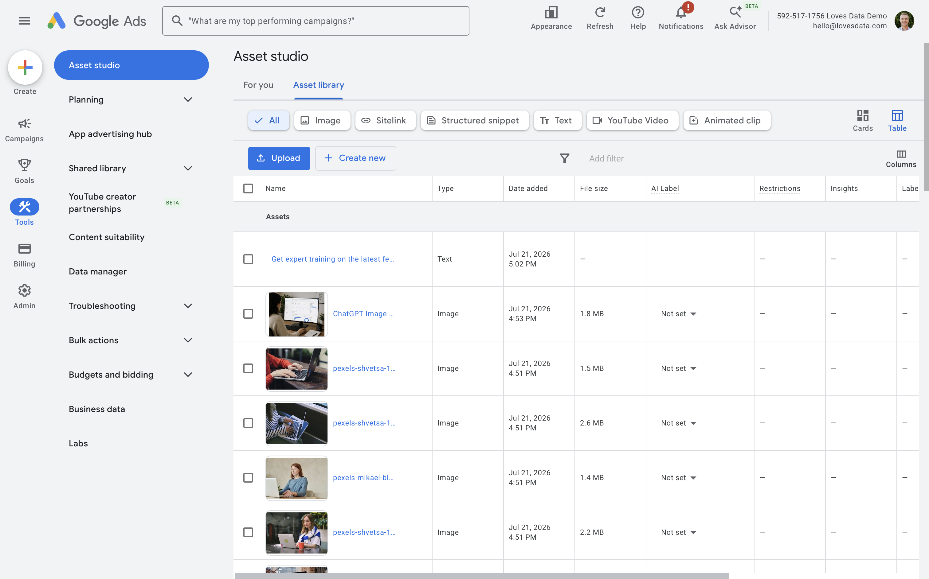Switch to the For you tab
This screenshot has height=579, width=929.
tap(258, 85)
